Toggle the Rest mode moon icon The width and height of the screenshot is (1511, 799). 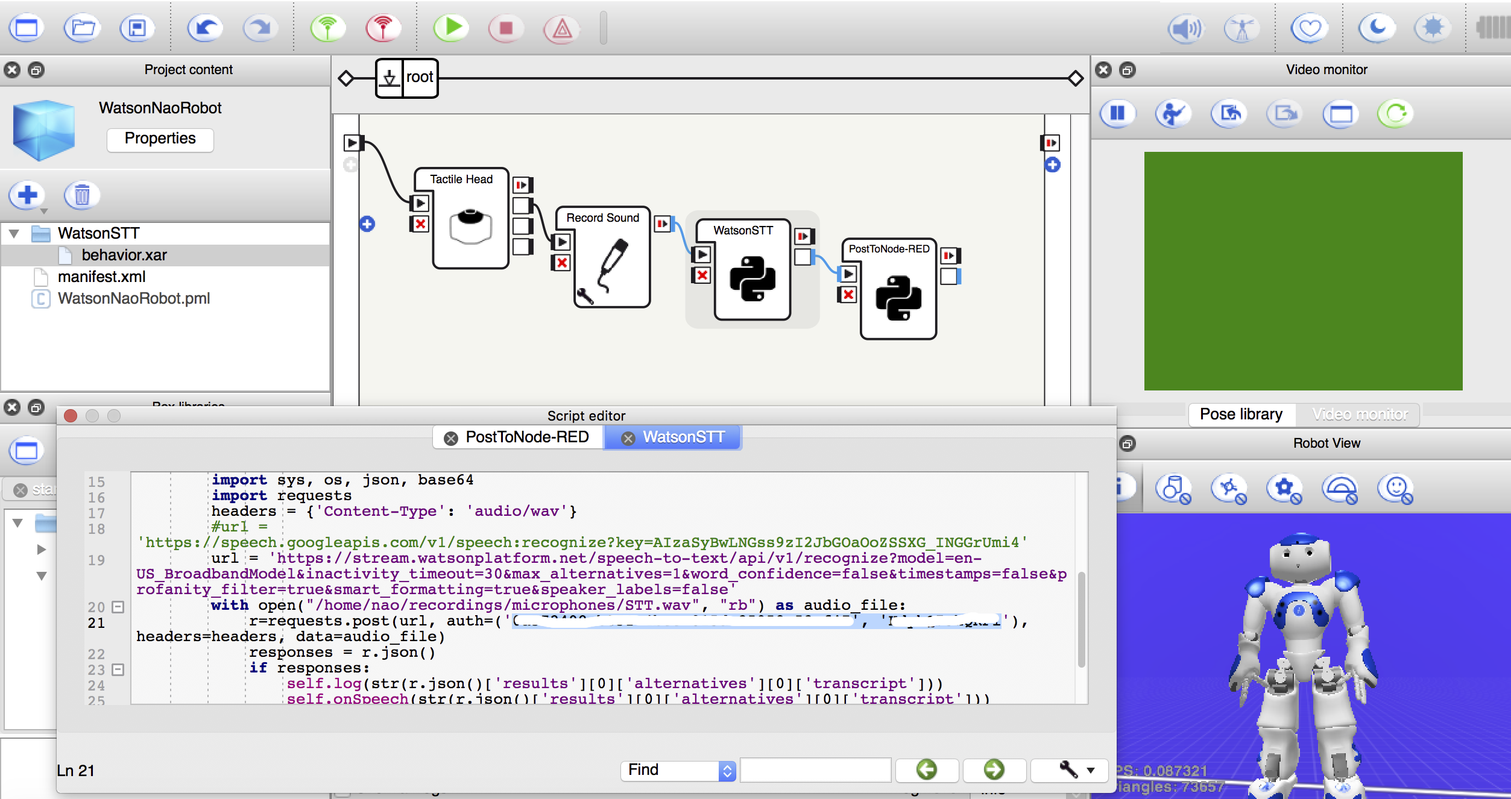click(1377, 28)
